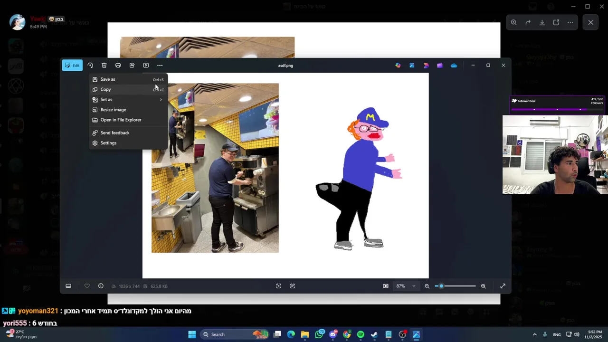Delete asdf.png using the trash icon
Screen dimensions: 608x342
tap(104, 65)
